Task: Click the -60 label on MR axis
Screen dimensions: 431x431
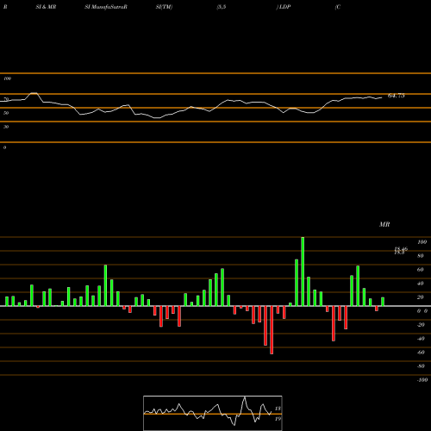Action: 421,353
